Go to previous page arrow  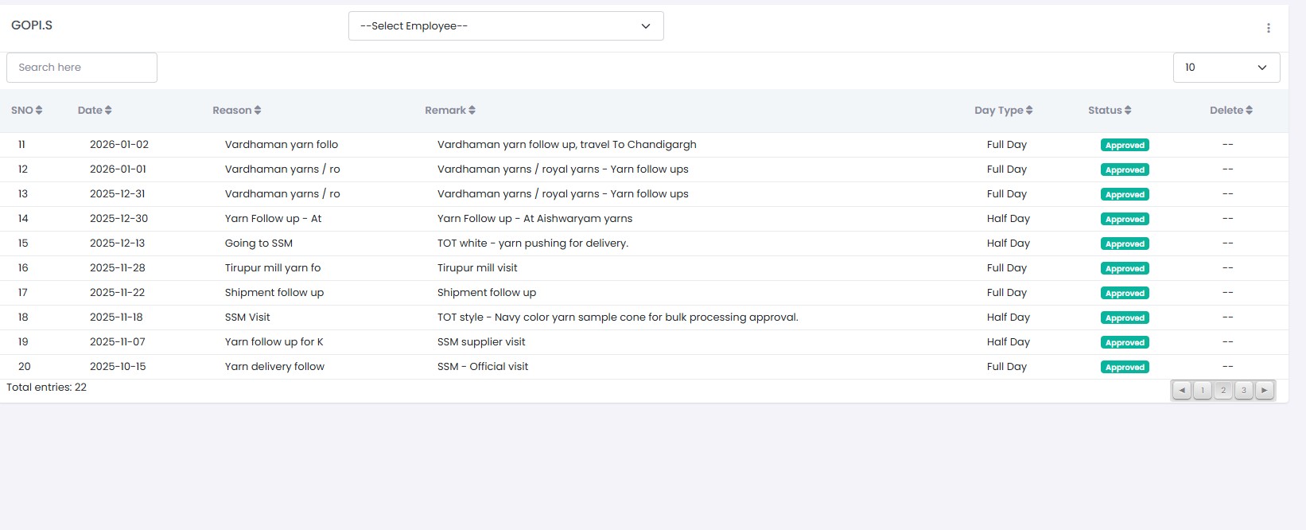[1182, 390]
